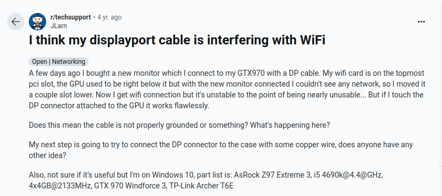Open the three-dot post options menu
This screenshot has height=196, width=442.
click(x=421, y=22)
